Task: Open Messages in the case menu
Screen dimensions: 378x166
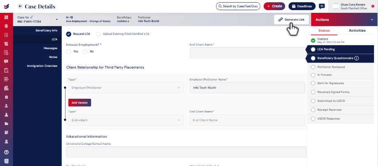Action: (x=38, y=48)
